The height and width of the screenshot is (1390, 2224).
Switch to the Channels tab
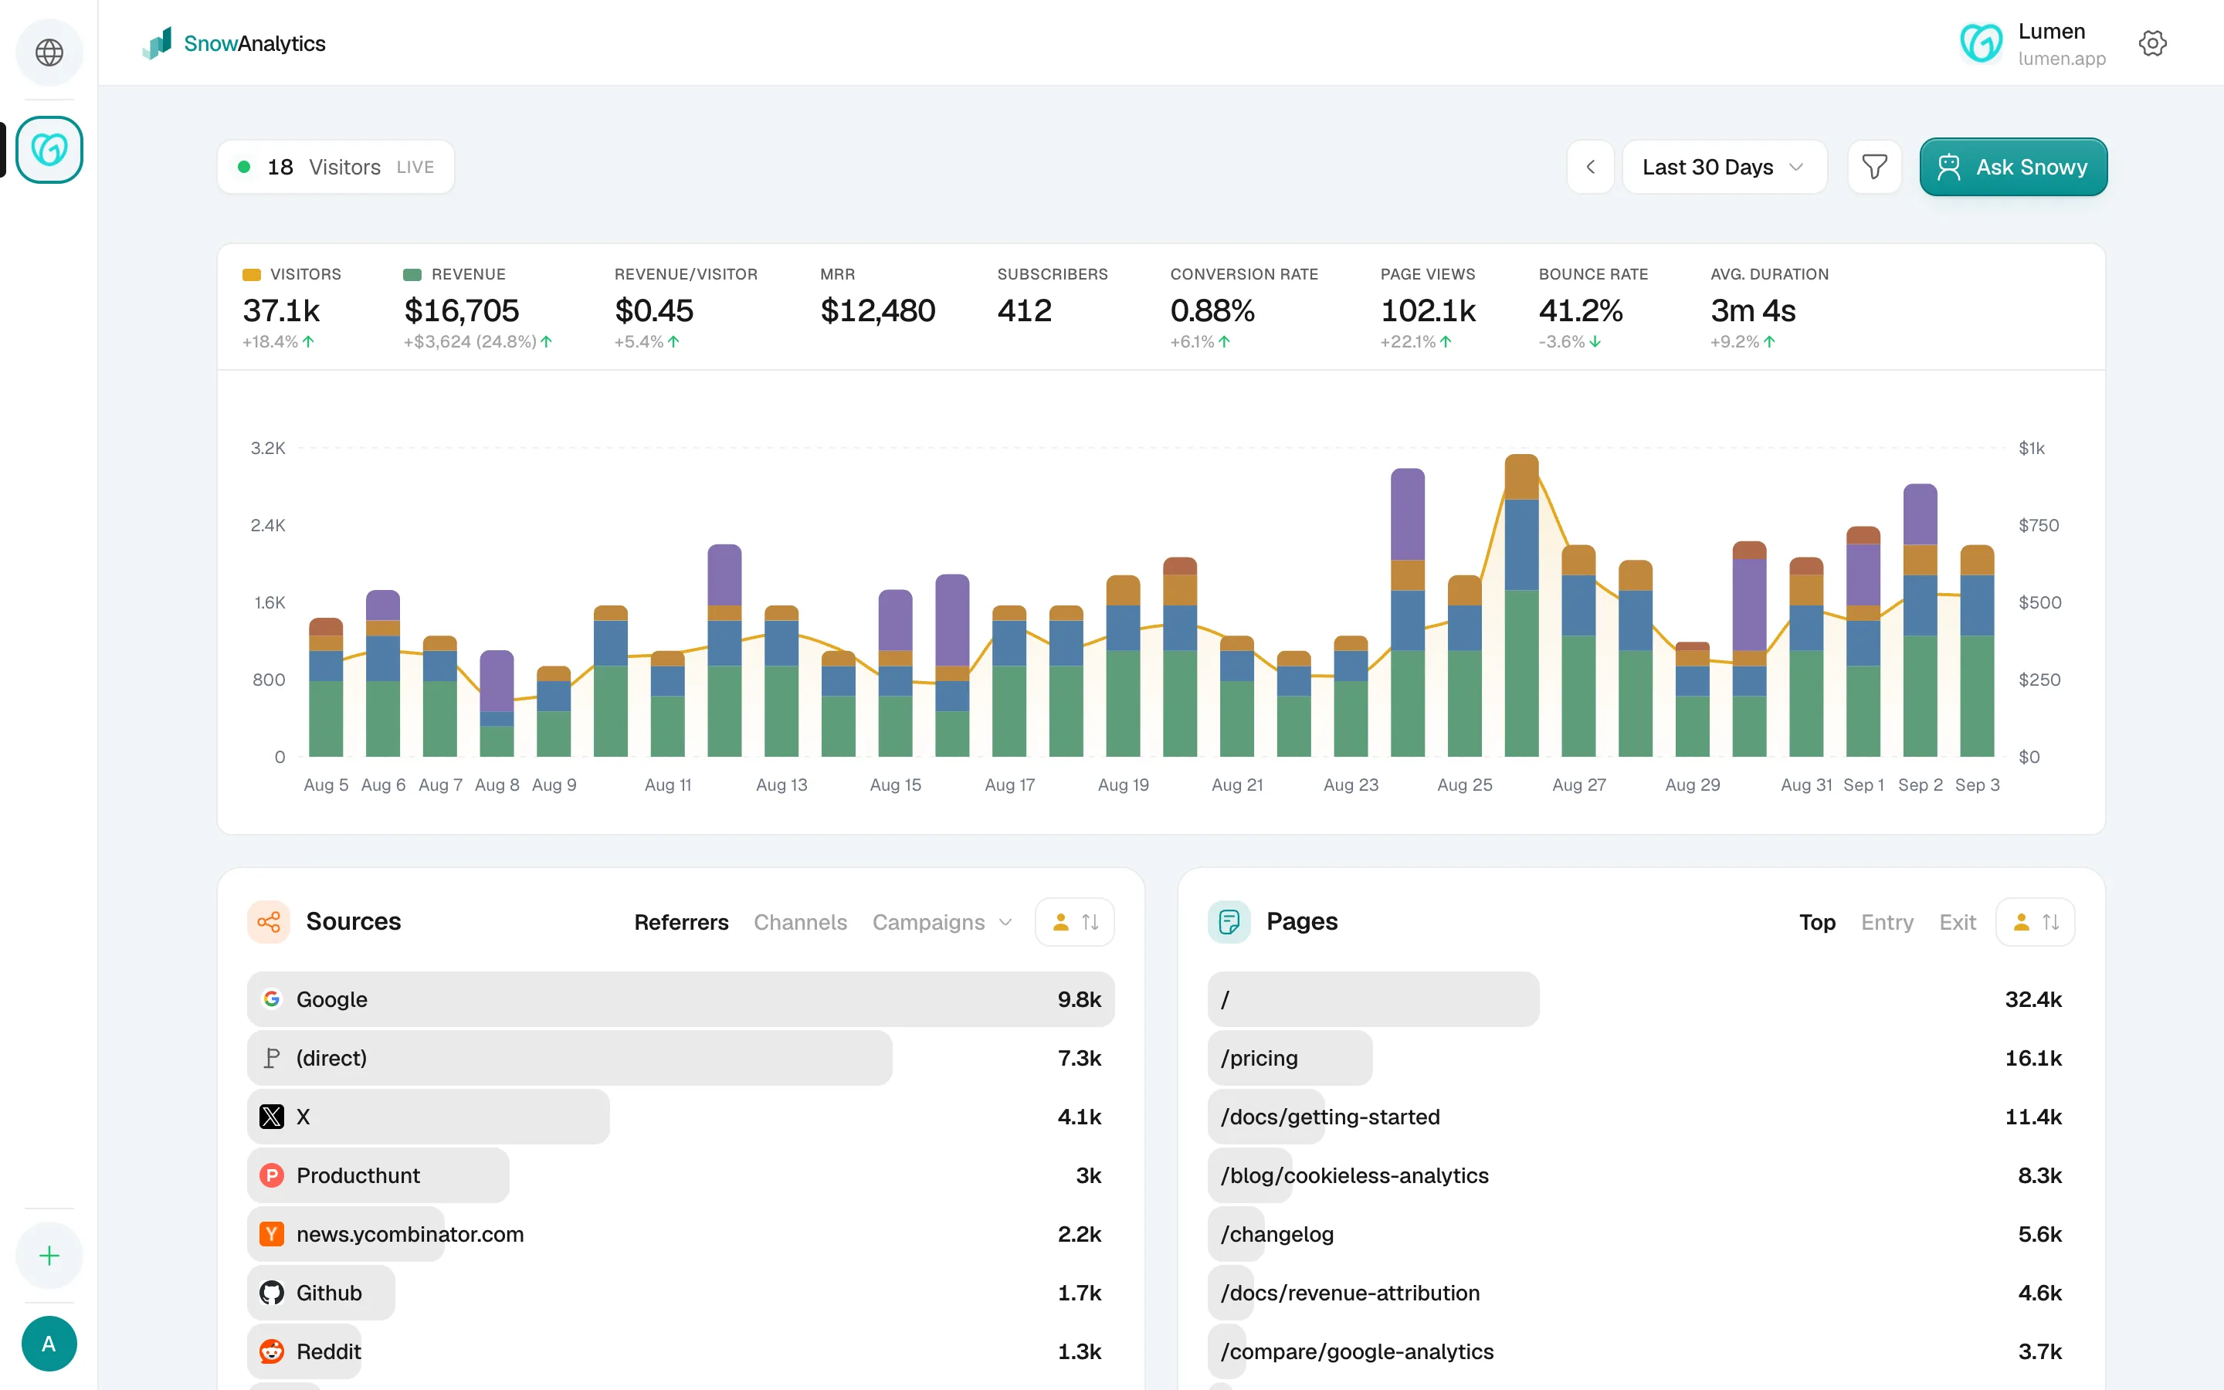(799, 922)
